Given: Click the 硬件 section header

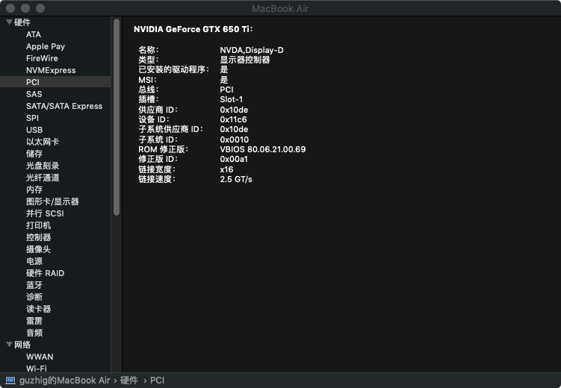Looking at the screenshot, I should click(x=22, y=22).
